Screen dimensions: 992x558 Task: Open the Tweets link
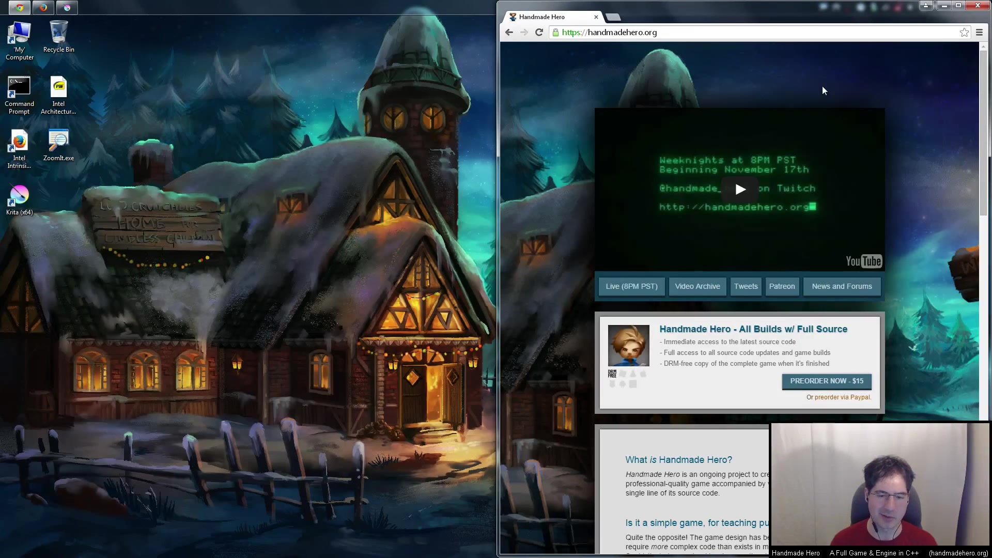(x=746, y=286)
